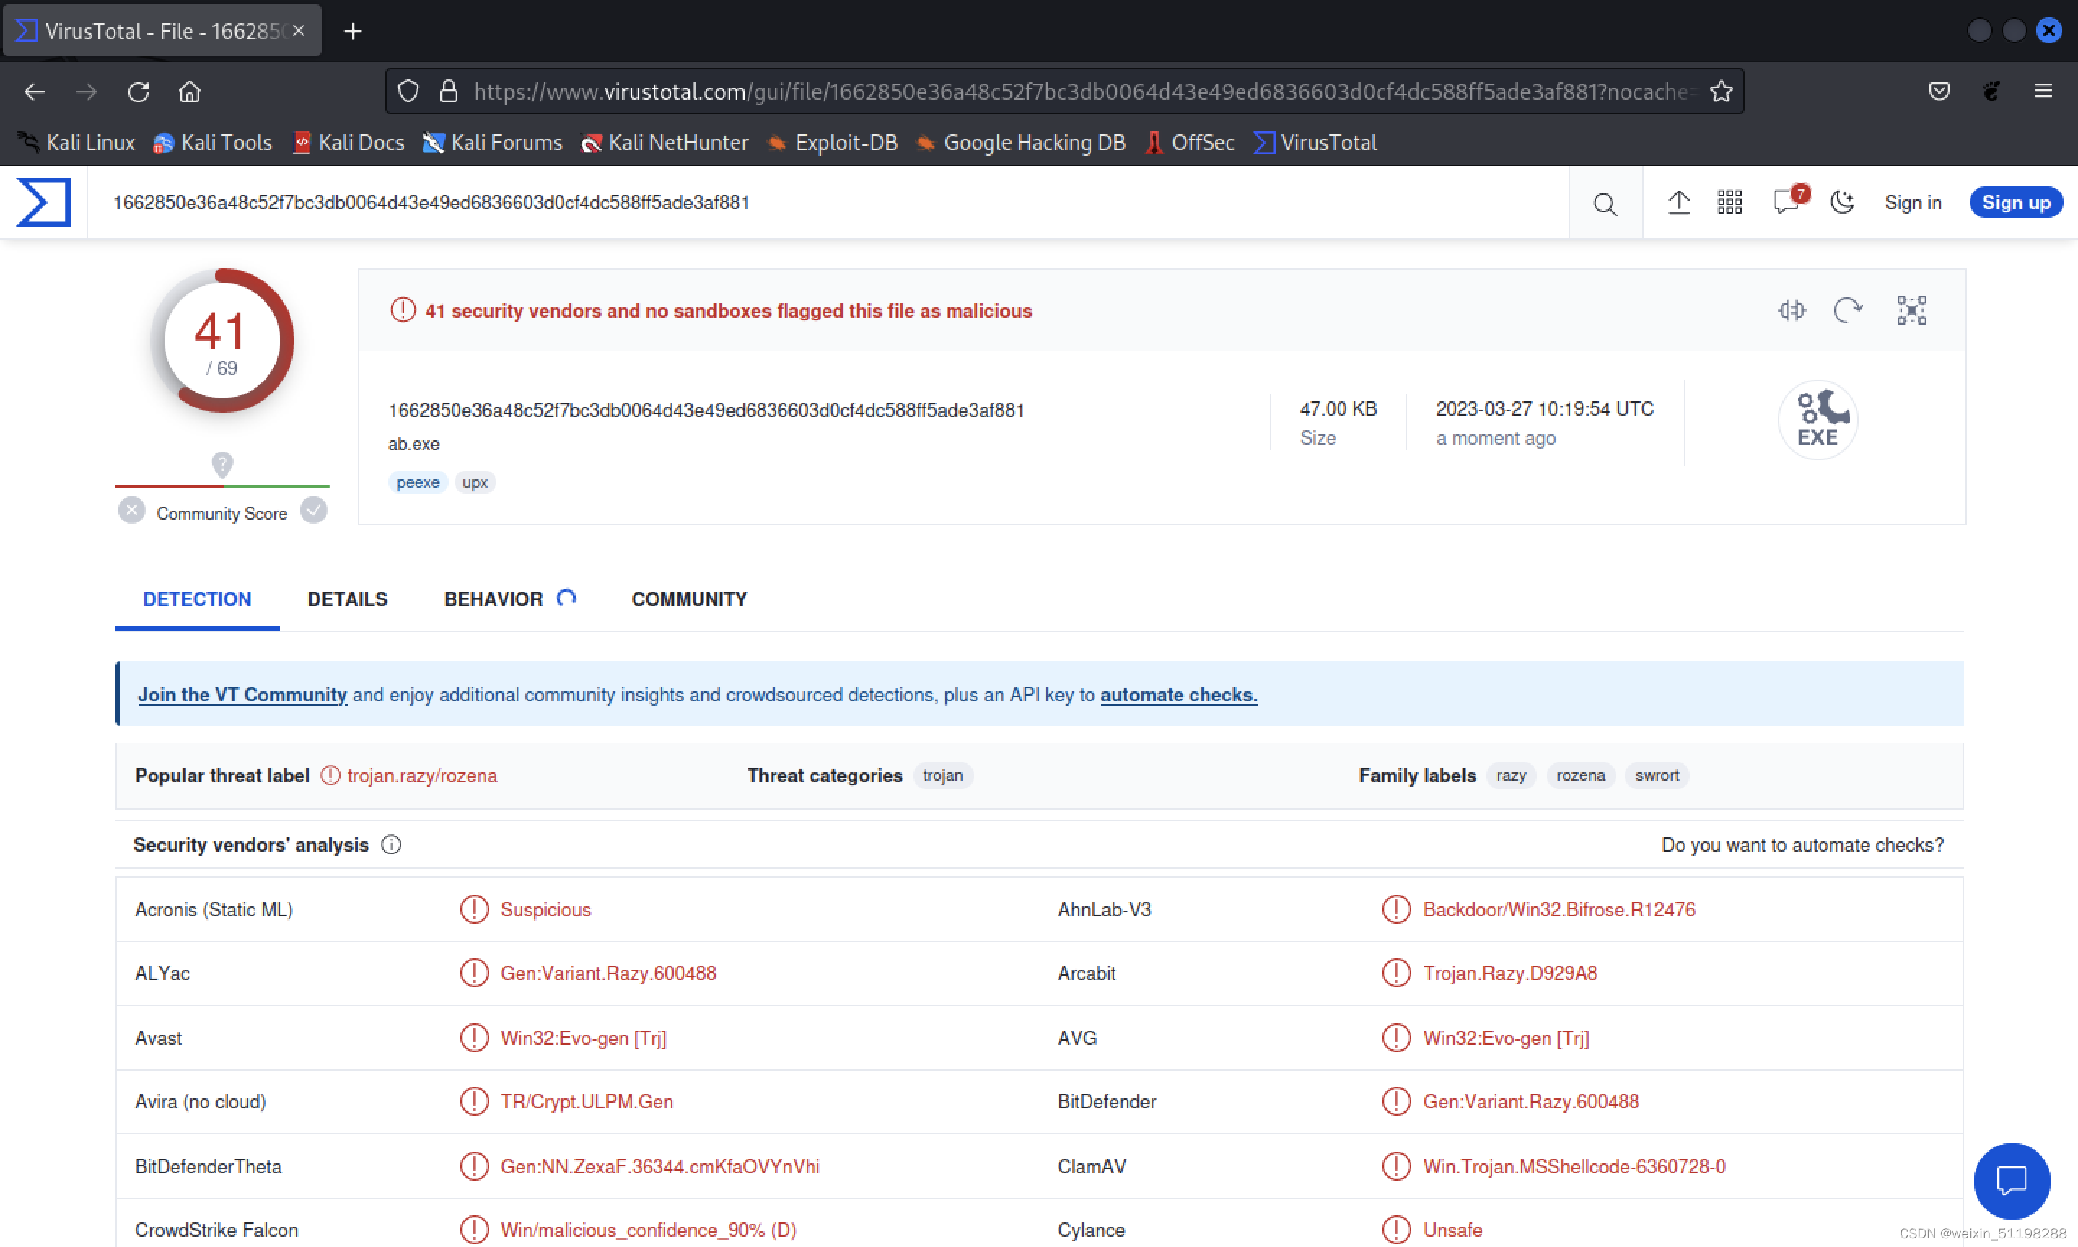Image resolution: width=2078 pixels, height=1247 pixels.
Task: Open the graph view icon
Action: tap(1911, 310)
